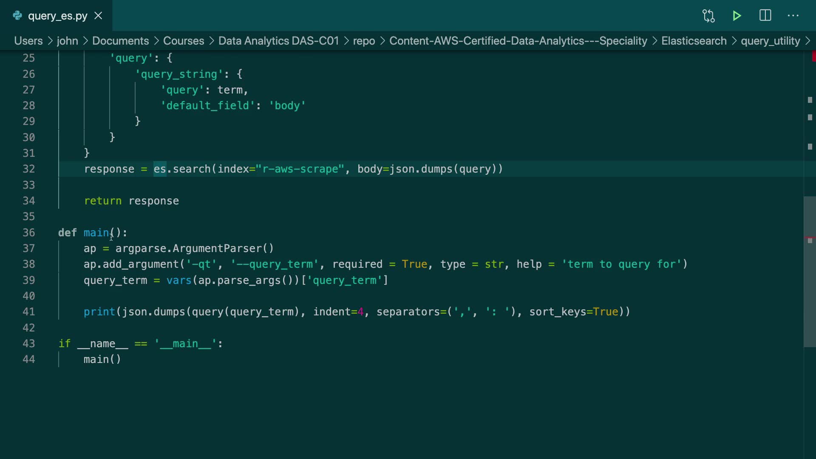
Task: Click the query_utility breadcrumb item
Action: 770,41
